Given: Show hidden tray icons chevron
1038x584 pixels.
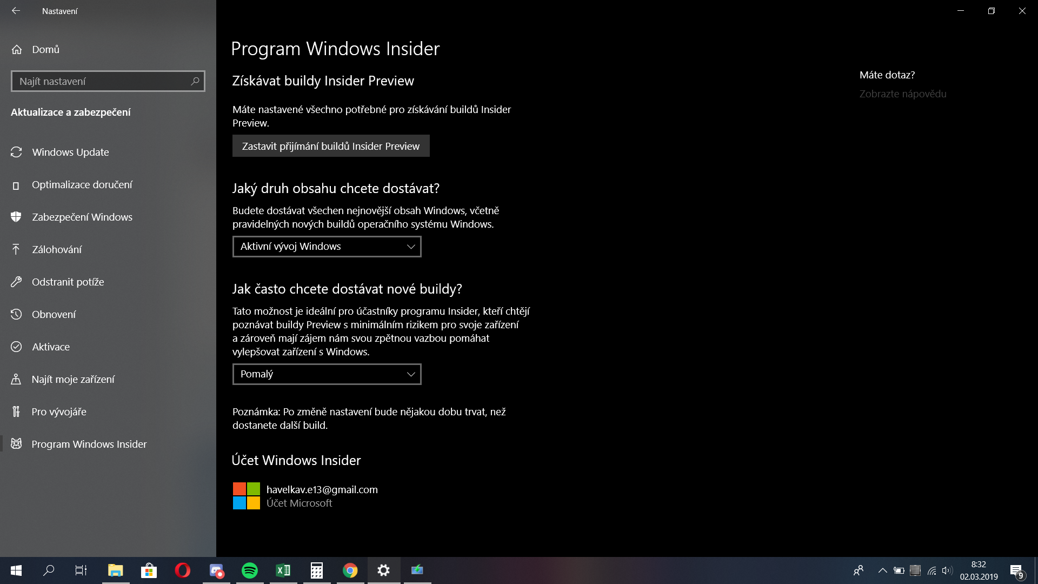Looking at the screenshot, I should tap(882, 570).
